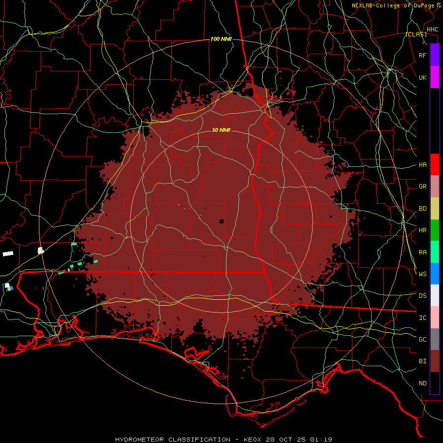Click the BD yellow legend swatch
The image size is (443, 443).
pyautogui.click(x=435, y=209)
